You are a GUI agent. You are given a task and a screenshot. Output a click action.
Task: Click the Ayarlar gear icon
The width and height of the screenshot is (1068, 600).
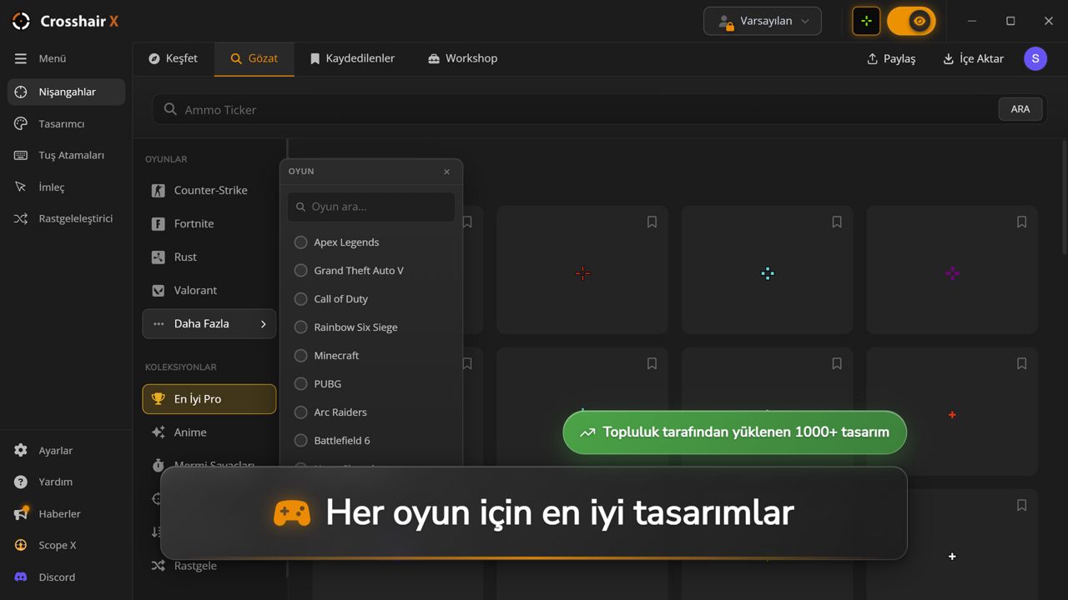point(21,450)
